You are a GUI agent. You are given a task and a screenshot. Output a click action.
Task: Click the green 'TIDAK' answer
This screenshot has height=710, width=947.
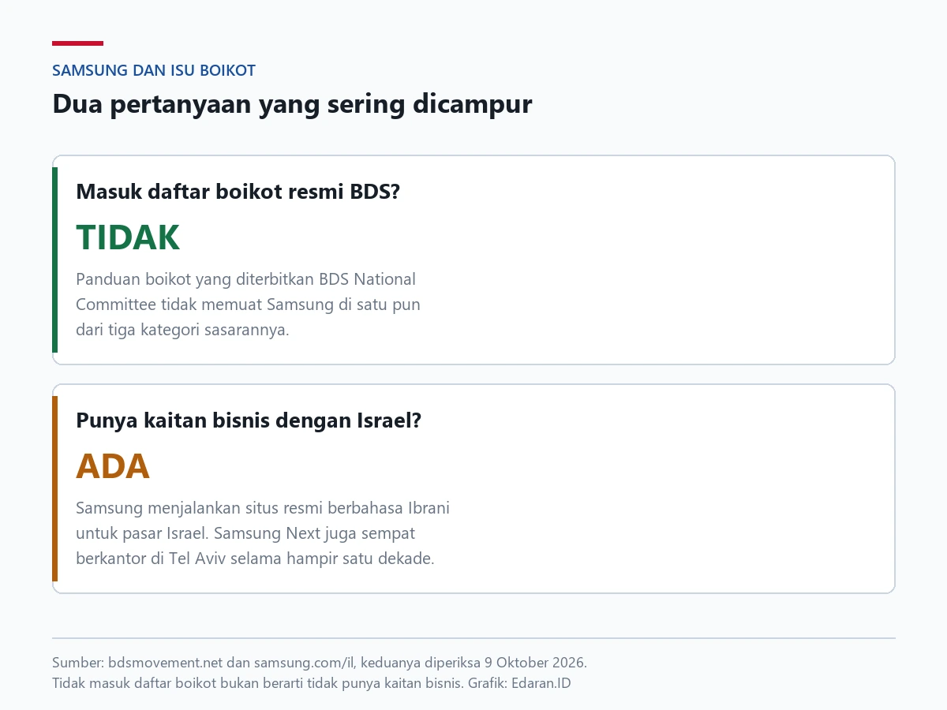pos(128,237)
